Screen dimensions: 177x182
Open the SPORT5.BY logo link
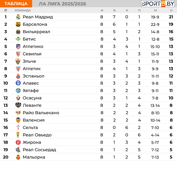tap(158, 4)
